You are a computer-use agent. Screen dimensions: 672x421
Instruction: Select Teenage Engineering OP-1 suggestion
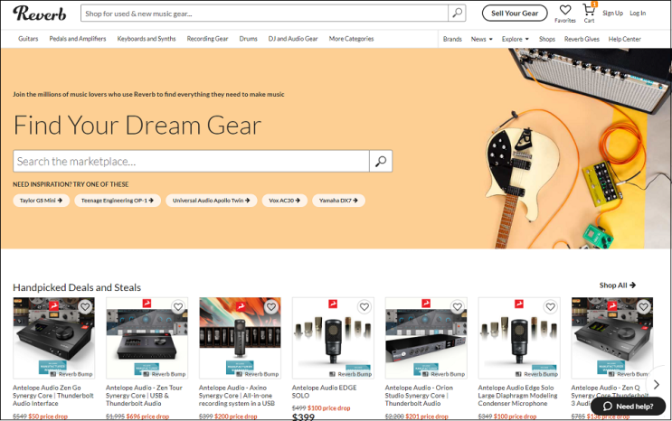(x=118, y=201)
